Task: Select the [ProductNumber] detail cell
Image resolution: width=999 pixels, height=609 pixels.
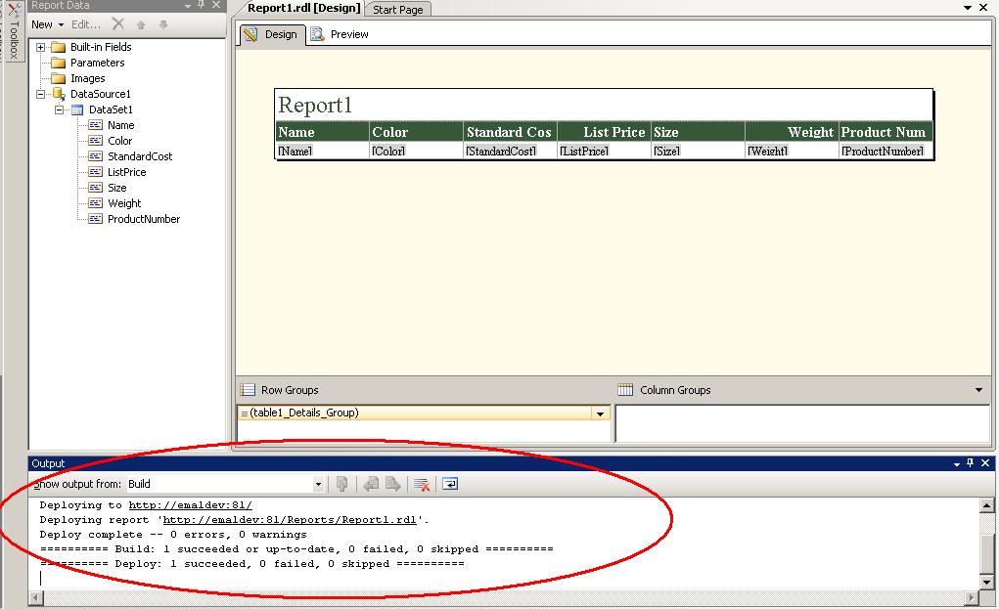Action: click(885, 151)
